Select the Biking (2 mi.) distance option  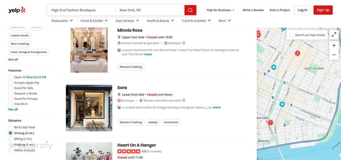click(10, 139)
